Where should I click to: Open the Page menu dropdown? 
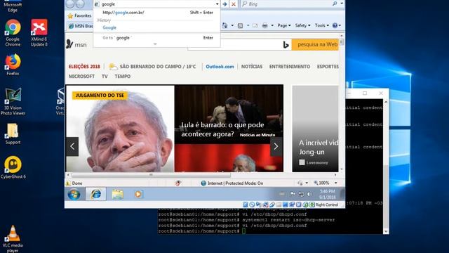click(x=283, y=25)
